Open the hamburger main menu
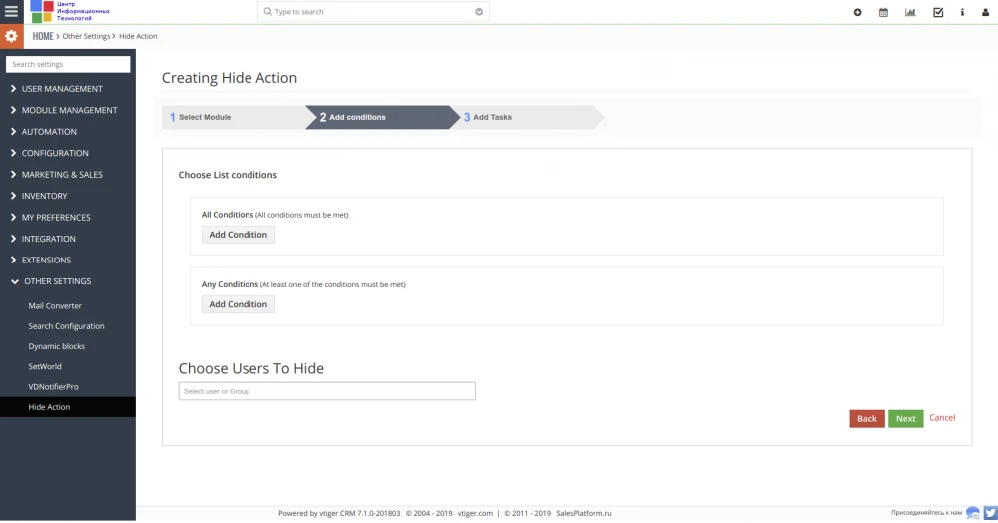Viewport: 998px width, 523px height. click(x=11, y=12)
